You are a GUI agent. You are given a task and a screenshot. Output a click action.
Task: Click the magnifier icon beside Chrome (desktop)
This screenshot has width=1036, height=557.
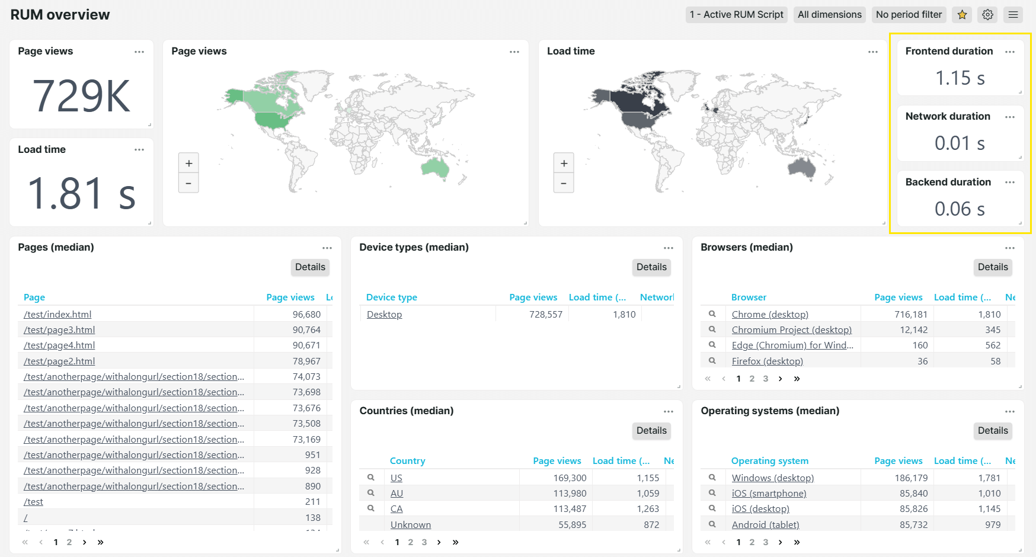(x=712, y=313)
